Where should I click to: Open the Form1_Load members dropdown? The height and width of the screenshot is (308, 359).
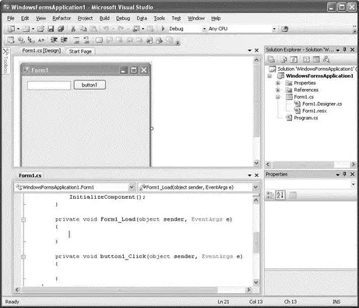(x=255, y=187)
